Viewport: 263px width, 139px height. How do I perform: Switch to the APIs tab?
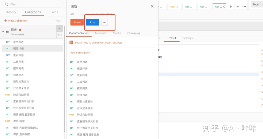pyautogui.click(x=55, y=12)
